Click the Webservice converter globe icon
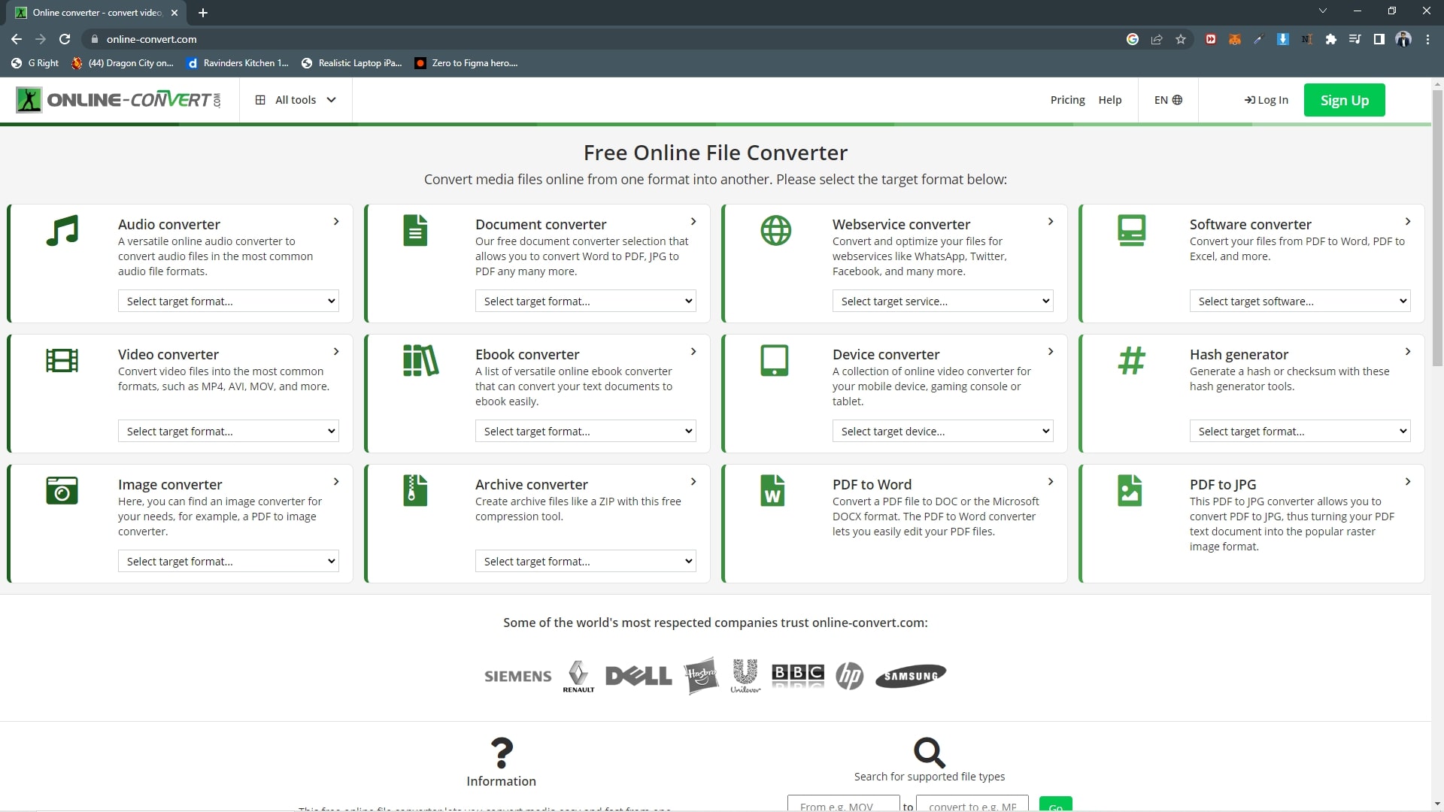This screenshot has height=812, width=1444. pos(775,231)
